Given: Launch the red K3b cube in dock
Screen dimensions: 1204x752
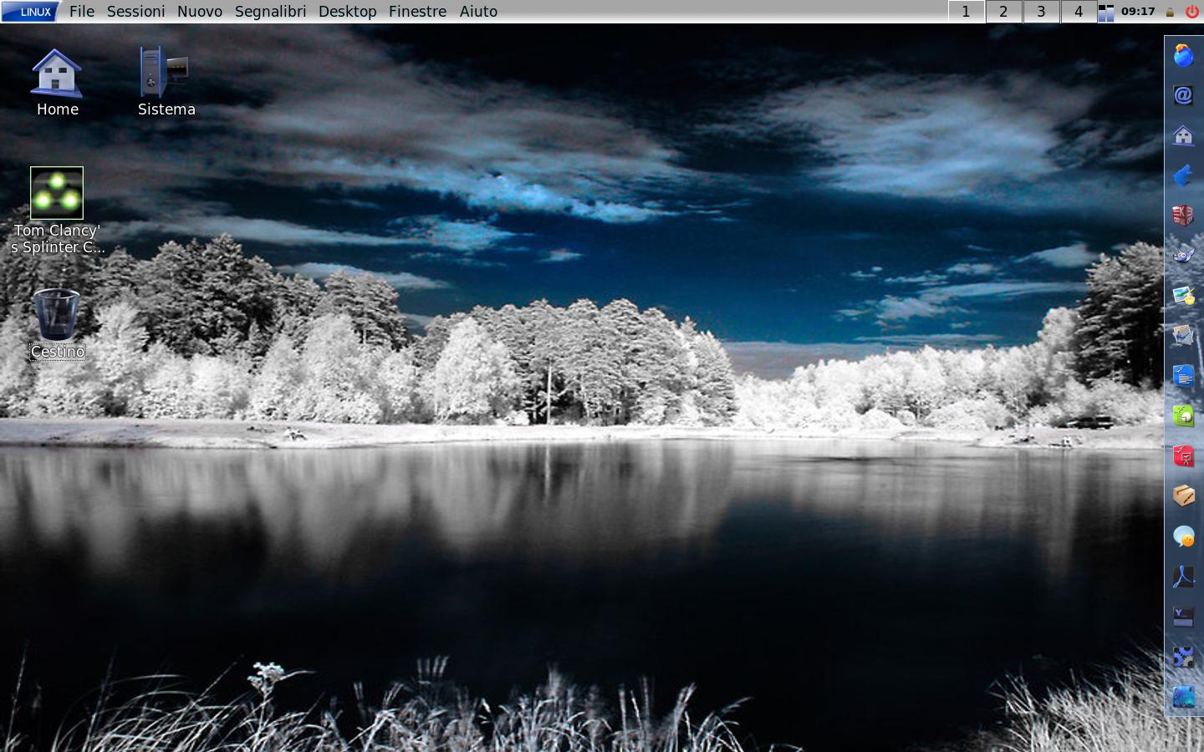Looking at the screenshot, I should point(1183,216).
